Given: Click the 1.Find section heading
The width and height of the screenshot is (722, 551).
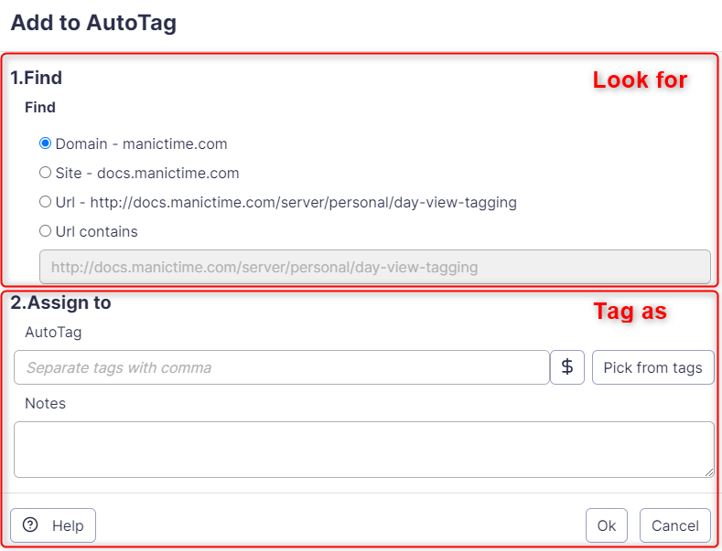Looking at the screenshot, I should click(x=37, y=78).
